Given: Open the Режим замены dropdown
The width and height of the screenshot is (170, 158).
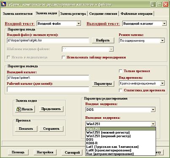Looking at the screenshot, I should [x=162, y=40].
